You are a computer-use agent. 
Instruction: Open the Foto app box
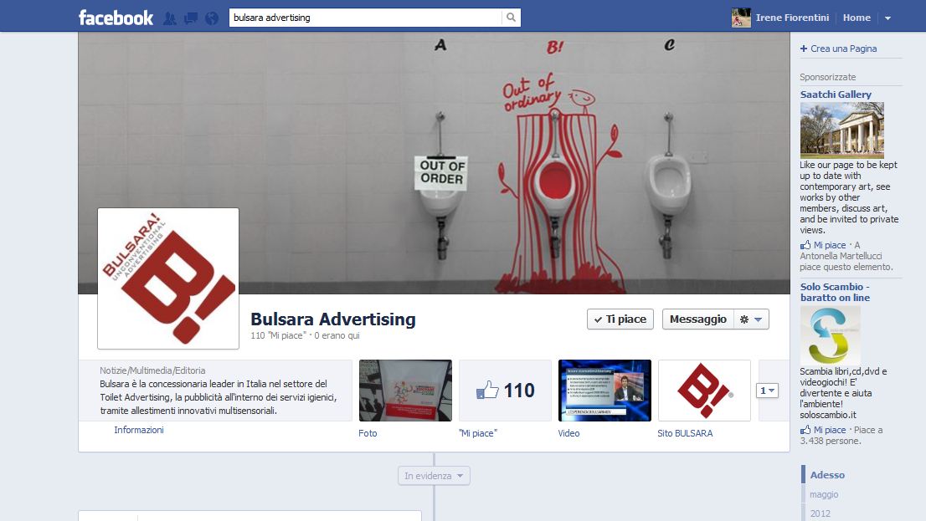click(405, 390)
